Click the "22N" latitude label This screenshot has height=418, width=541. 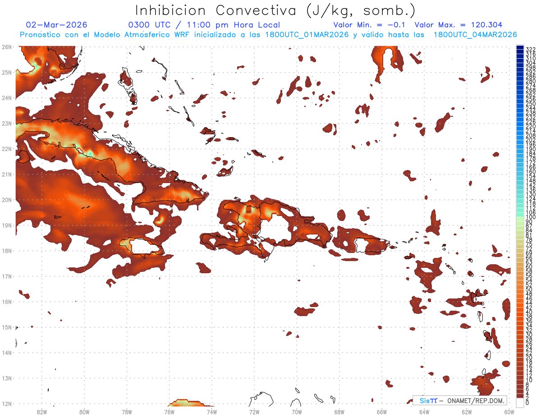pos(6,149)
